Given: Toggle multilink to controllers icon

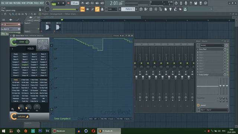Looking at the screenshot, I should [x=102, y=9].
